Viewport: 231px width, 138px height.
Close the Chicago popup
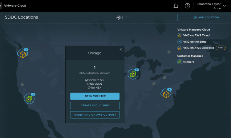point(121,50)
